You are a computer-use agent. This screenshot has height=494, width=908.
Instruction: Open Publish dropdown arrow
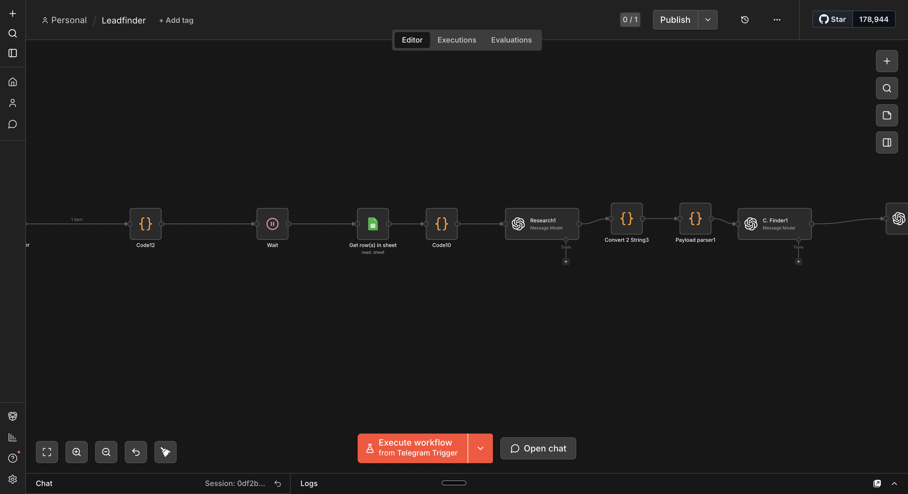click(708, 20)
